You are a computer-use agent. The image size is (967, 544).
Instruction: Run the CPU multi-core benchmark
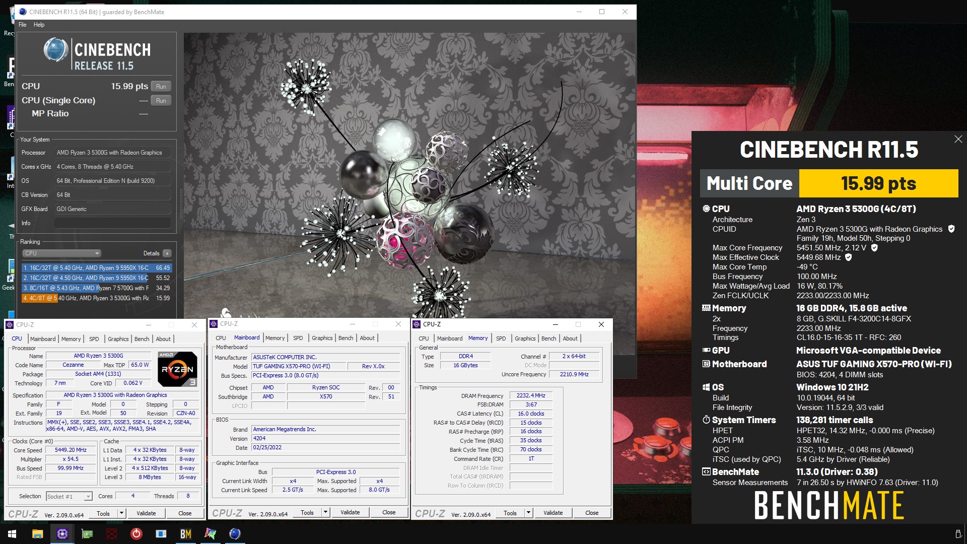point(161,86)
